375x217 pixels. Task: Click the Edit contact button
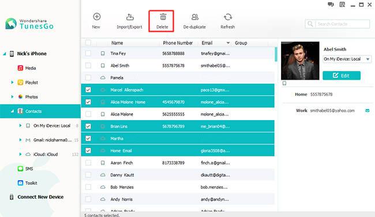342,76
